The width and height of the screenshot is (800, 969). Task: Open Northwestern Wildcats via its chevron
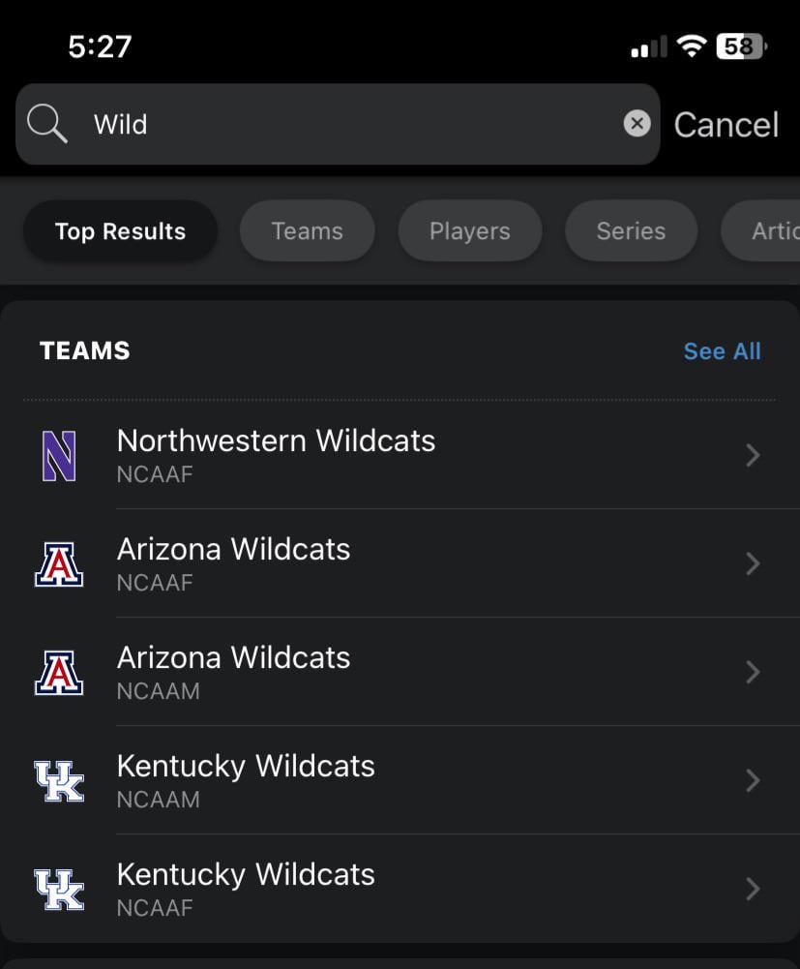coord(753,456)
